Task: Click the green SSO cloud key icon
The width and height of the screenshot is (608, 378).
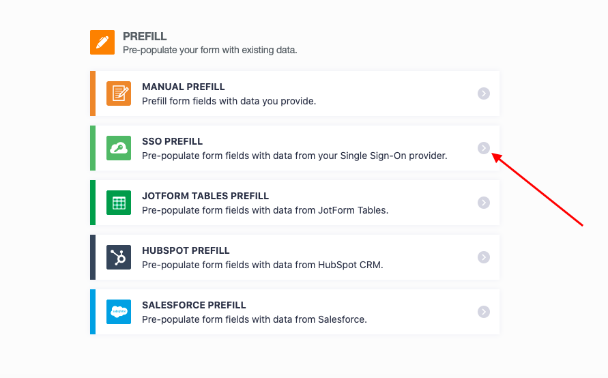Action: tap(119, 148)
